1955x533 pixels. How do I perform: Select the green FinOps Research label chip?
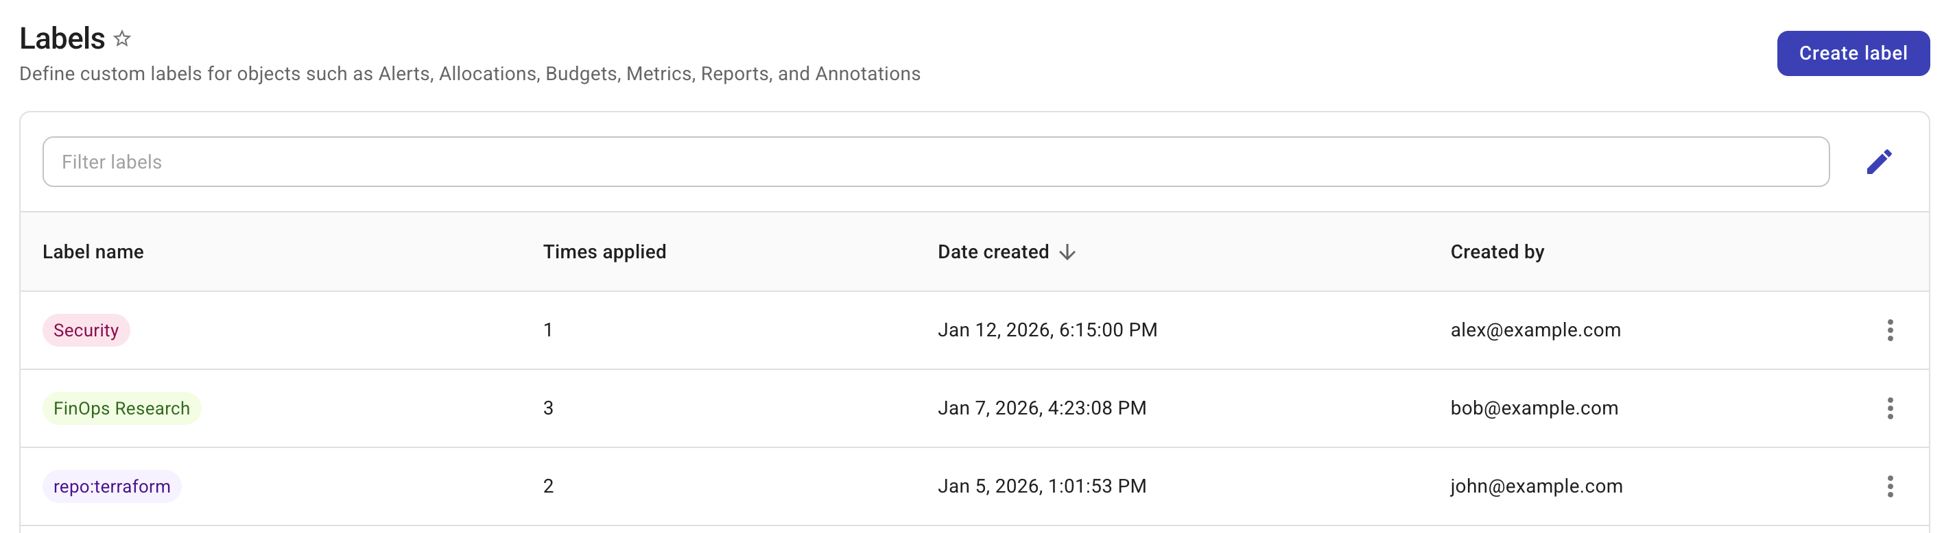[121, 409]
